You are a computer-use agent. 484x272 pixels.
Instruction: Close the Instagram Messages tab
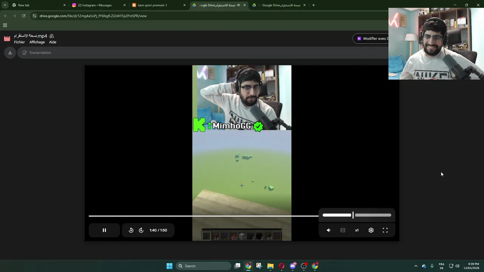coord(124,5)
